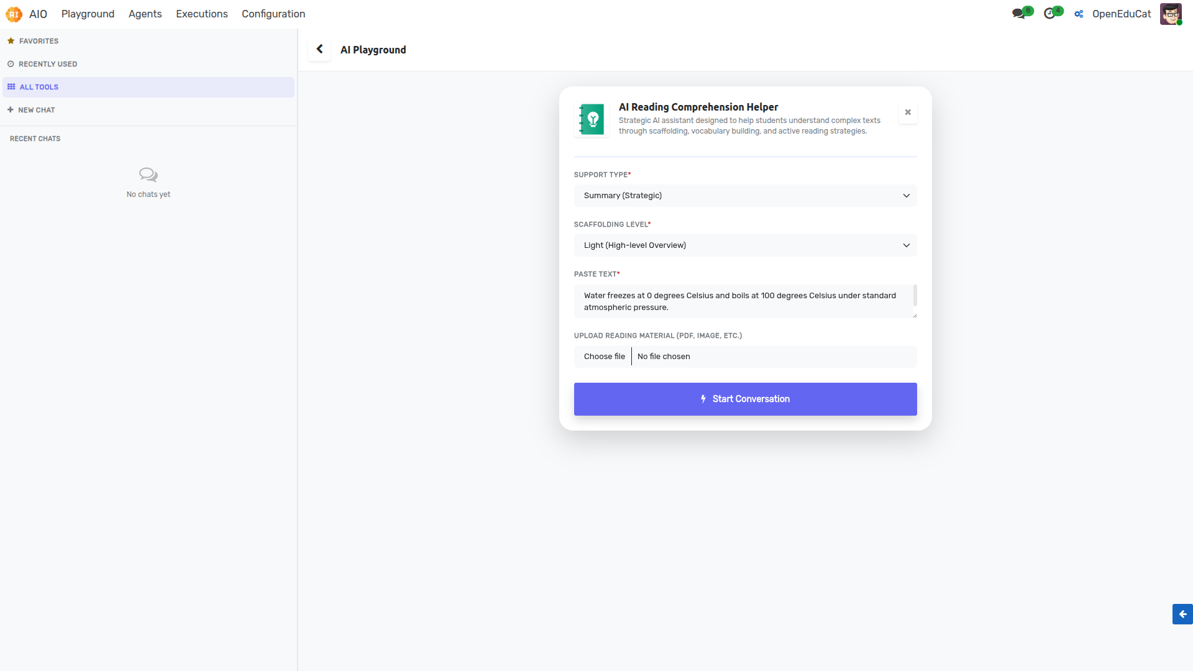
Task: Click the Paste Text area
Action: tap(743, 301)
